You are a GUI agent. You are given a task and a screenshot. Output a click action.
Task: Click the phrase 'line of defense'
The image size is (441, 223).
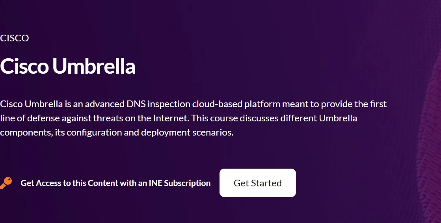[x=30, y=118]
